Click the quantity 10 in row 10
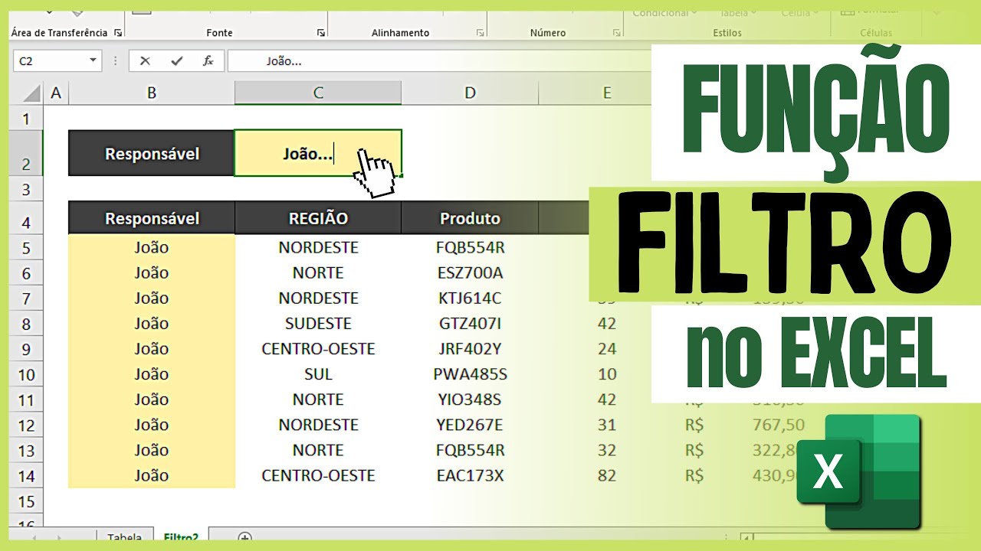981x551 pixels. [607, 373]
